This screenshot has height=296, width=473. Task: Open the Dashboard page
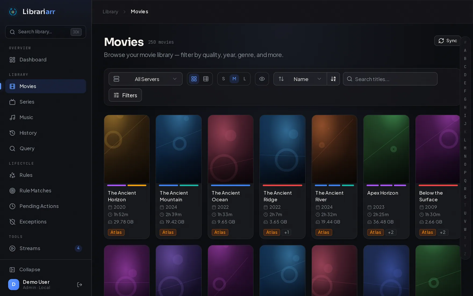(46, 59)
